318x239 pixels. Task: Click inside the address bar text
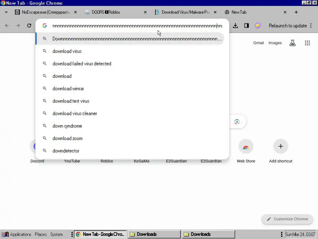coord(137,26)
